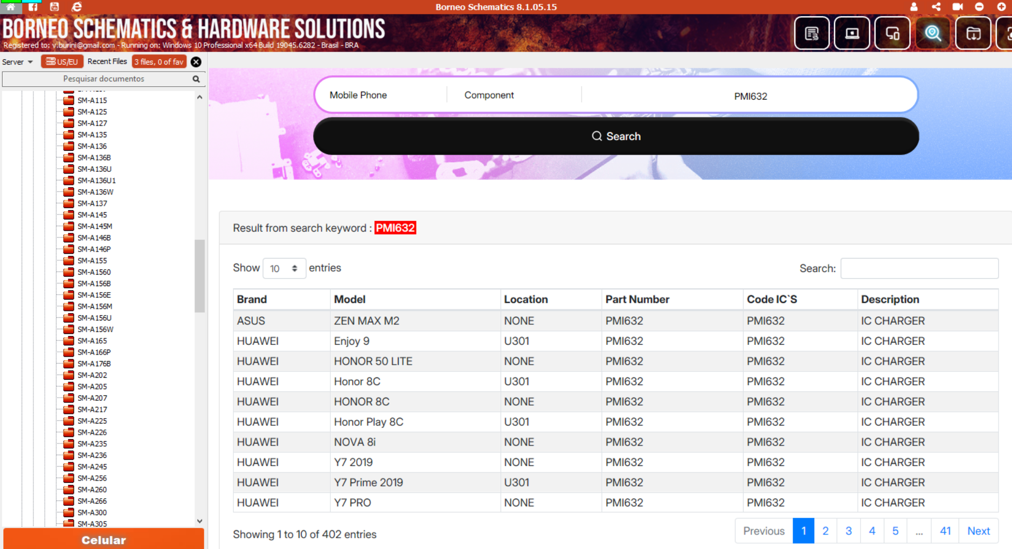Click the black Search button

click(x=616, y=136)
